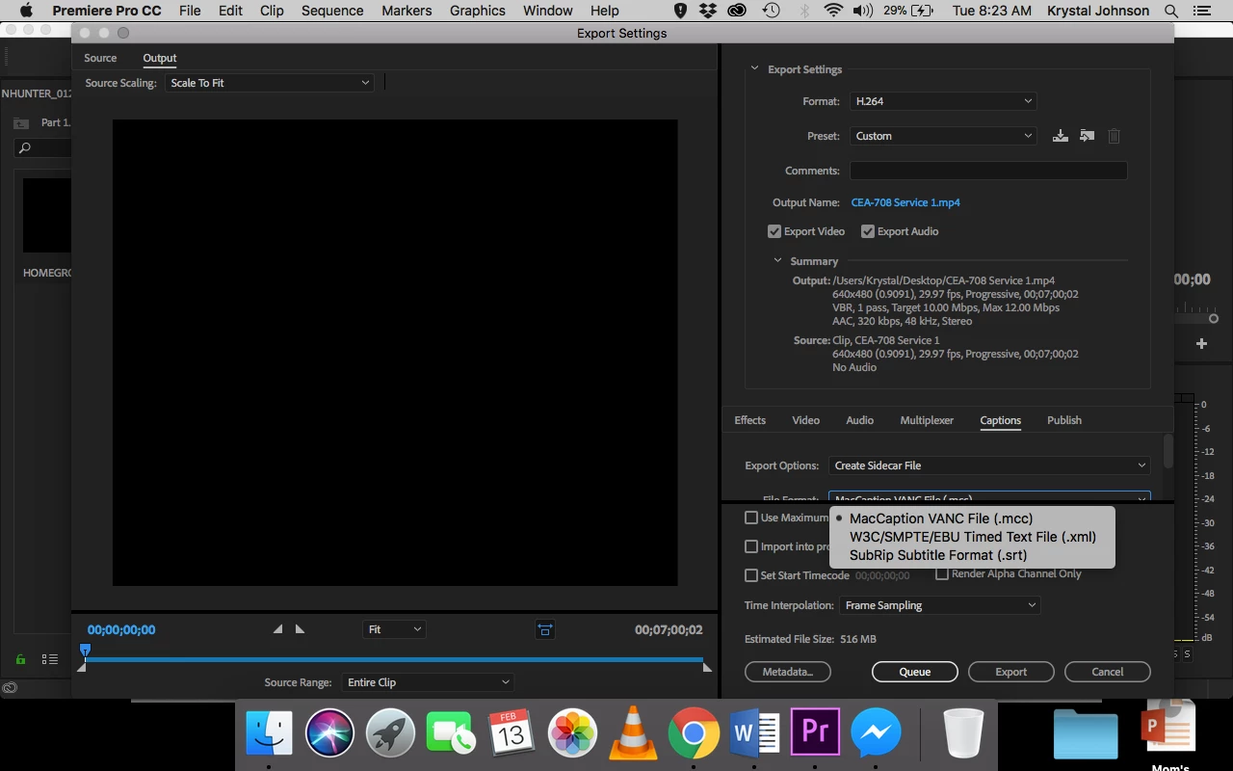Enable Render Alpha Channel Only checkbox

pyautogui.click(x=942, y=573)
